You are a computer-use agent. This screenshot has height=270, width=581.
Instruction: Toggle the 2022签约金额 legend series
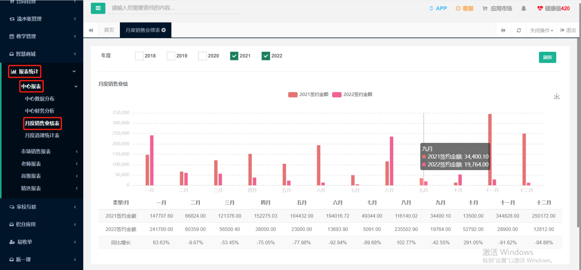click(x=352, y=95)
